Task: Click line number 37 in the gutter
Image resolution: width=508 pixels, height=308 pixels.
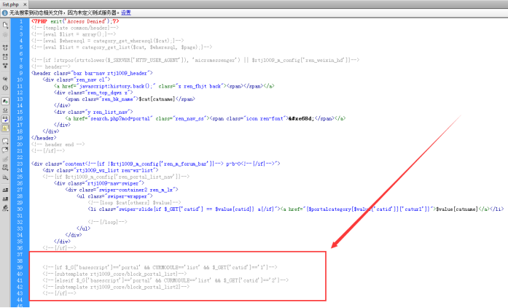Action: [20, 255]
